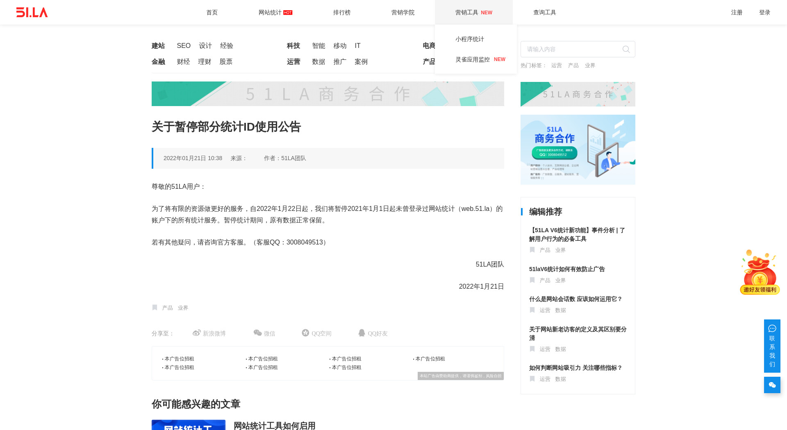Open the bold 运营 category heading
The width and height of the screenshot is (787, 430).
[293, 61]
